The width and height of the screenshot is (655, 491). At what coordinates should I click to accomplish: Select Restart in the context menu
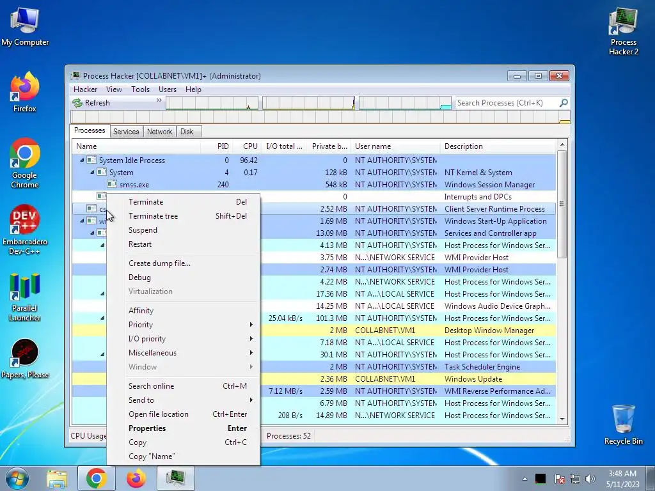point(184,244)
